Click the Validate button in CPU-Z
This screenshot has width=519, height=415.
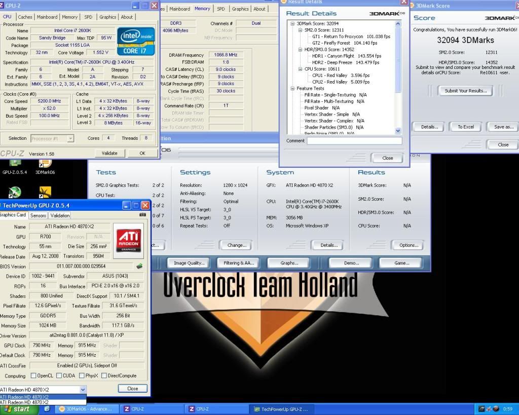pos(109,153)
